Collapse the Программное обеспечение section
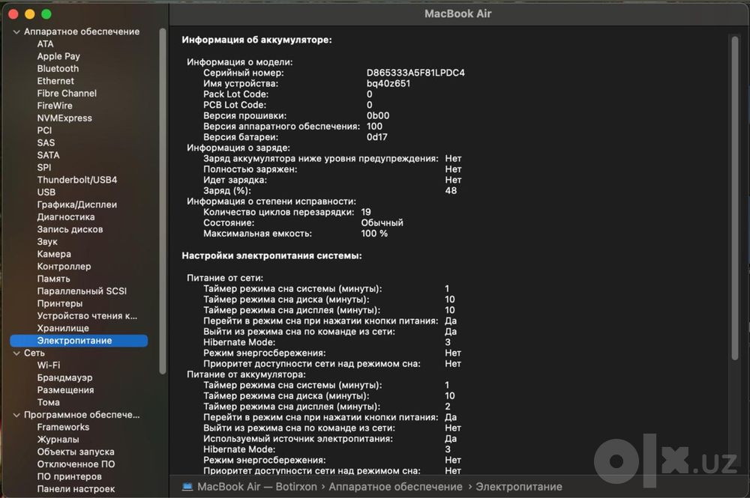The width and height of the screenshot is (750, 498). tap(16, 416)
